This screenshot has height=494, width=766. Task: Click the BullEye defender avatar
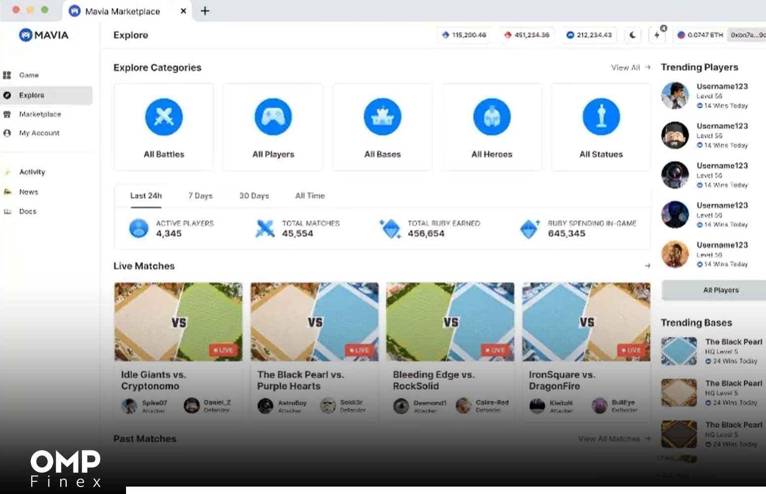pyautogui.click(x=599, y=406)
